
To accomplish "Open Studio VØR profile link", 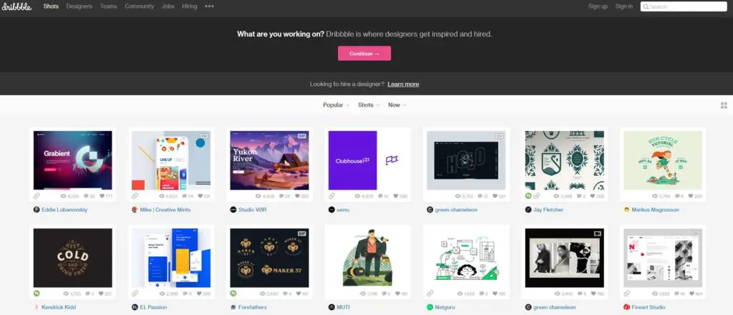I will pyautogui.click(x=253, y=210).
